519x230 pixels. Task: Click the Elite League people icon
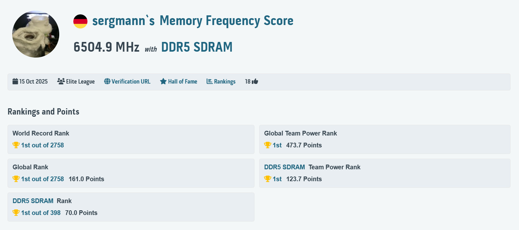61,81
